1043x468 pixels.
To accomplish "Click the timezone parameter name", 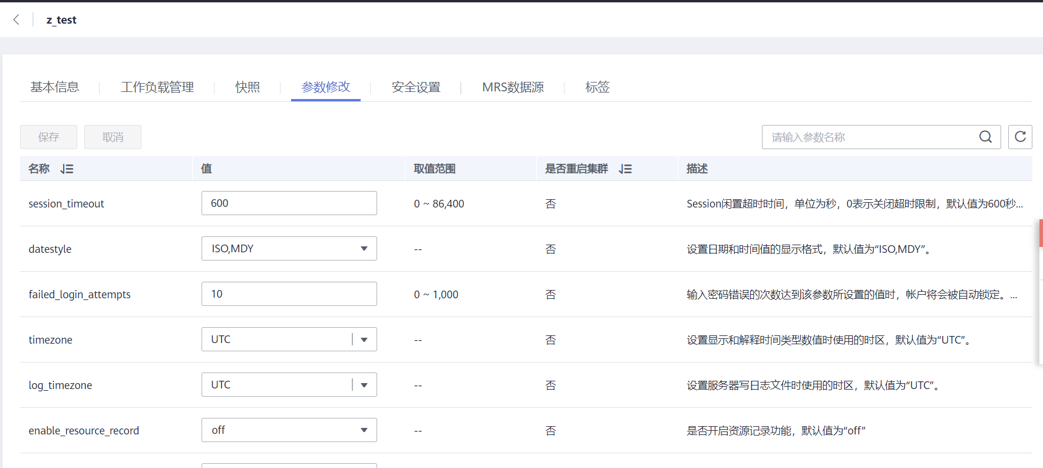I will pyautogui.click(x=51, y=340).
